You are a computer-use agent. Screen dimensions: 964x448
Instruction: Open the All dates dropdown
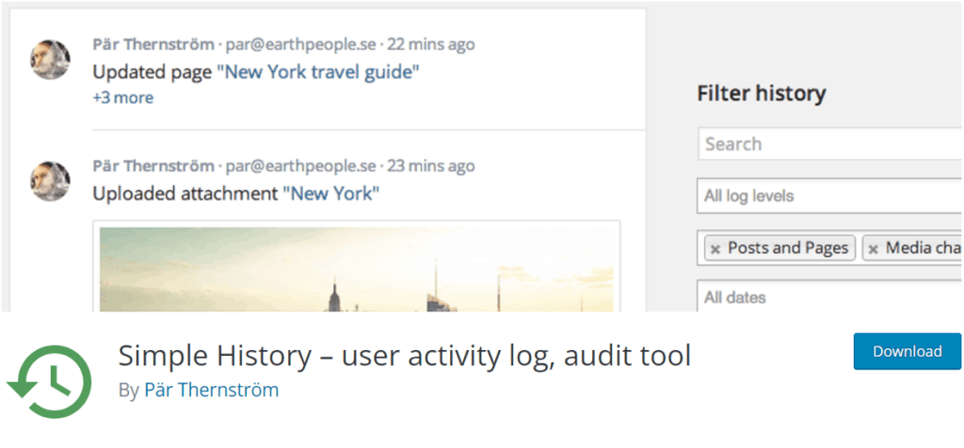[x=830, y=296]
